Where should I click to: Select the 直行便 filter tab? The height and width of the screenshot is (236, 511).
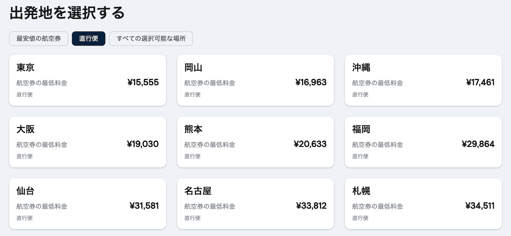pos(89,39)
